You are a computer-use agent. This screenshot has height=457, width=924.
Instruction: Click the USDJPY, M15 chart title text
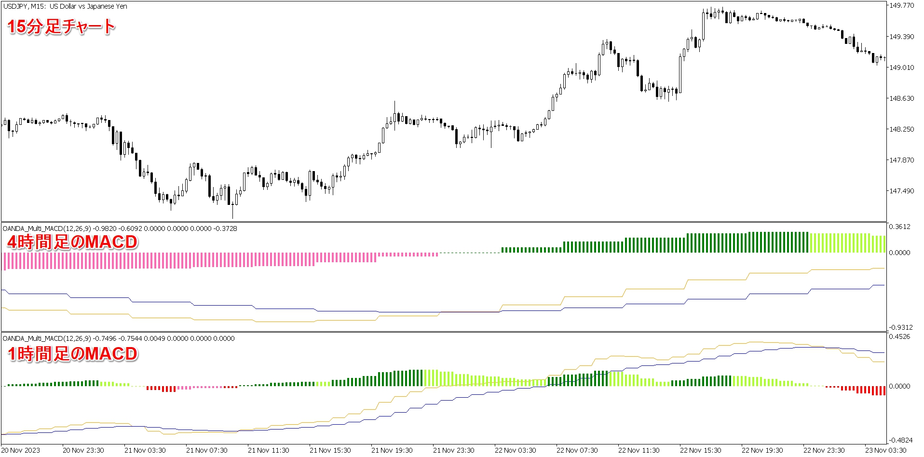[65, 6]
